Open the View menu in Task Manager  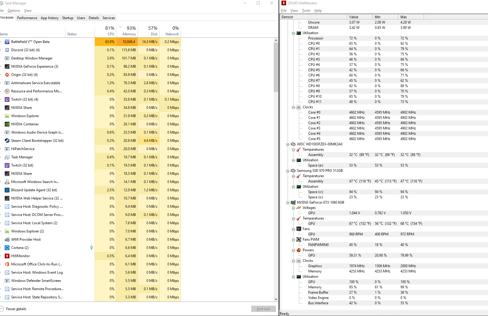pos(28,11)
